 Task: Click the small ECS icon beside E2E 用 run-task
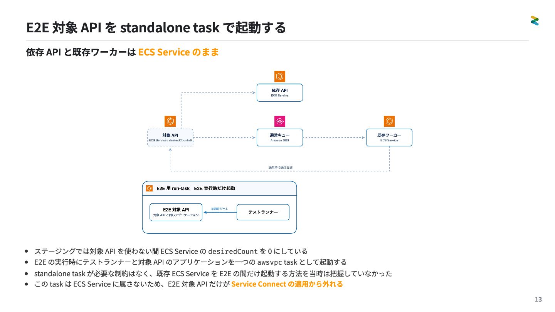(150, 188)
